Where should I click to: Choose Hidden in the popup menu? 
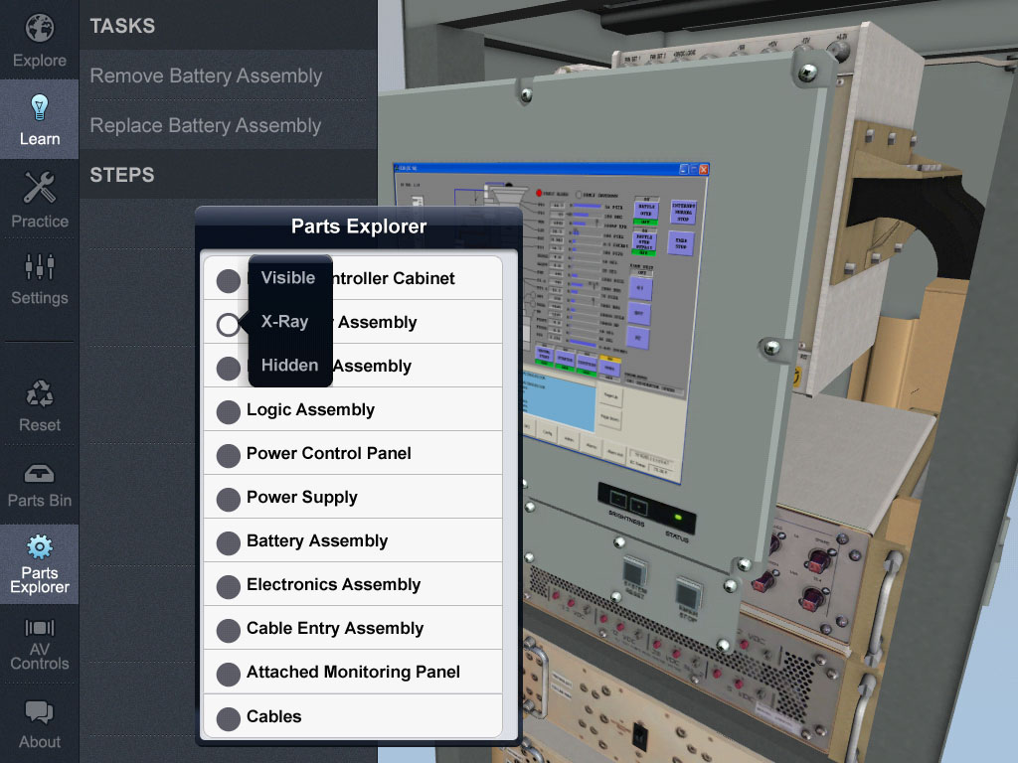click(x=289, y=366)
